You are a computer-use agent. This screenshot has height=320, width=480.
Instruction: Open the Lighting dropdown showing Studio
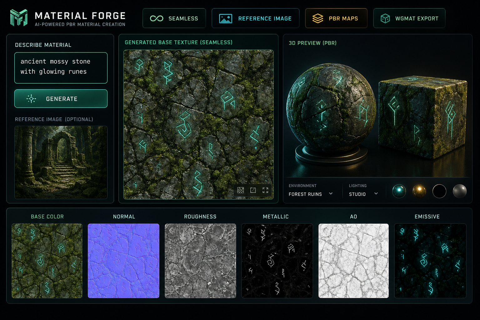click(363, 194)
